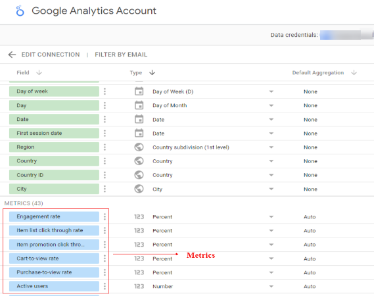
Task: Select the Item list click through rate field
Action: point(54,230)
